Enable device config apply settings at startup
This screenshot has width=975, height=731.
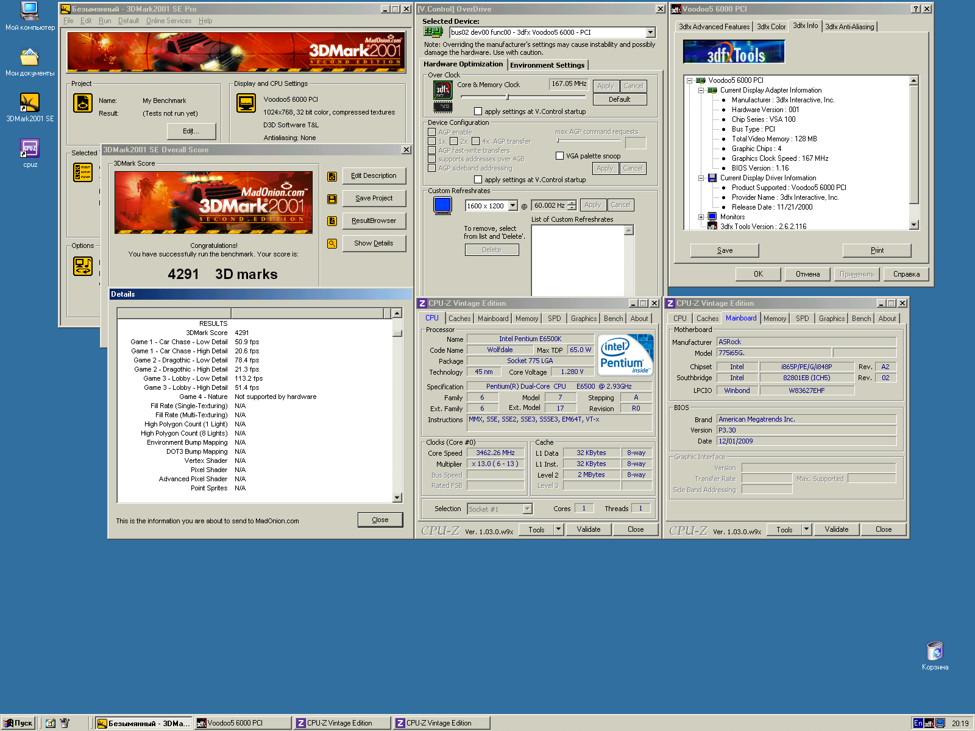click(478, 180)
